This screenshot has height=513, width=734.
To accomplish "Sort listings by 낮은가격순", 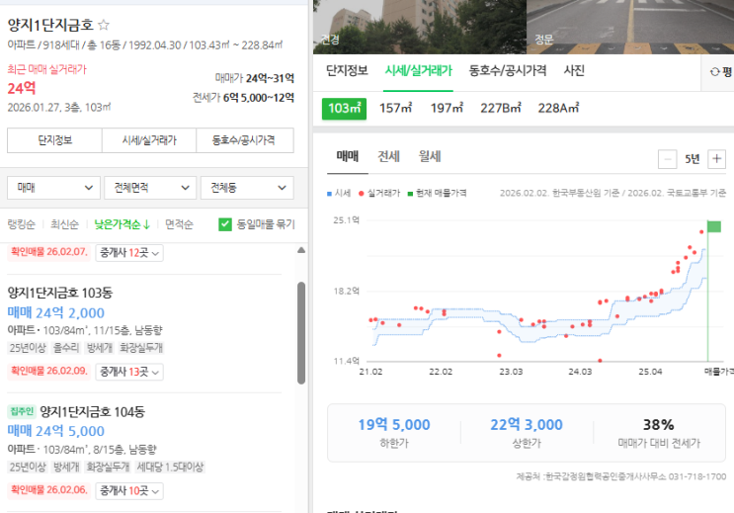I will [x=122, y=224].
